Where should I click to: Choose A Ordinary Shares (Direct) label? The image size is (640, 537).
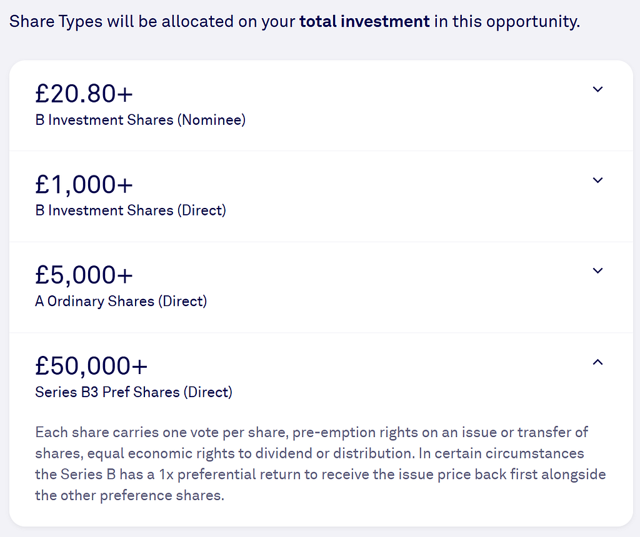click(x=121, y=302)
